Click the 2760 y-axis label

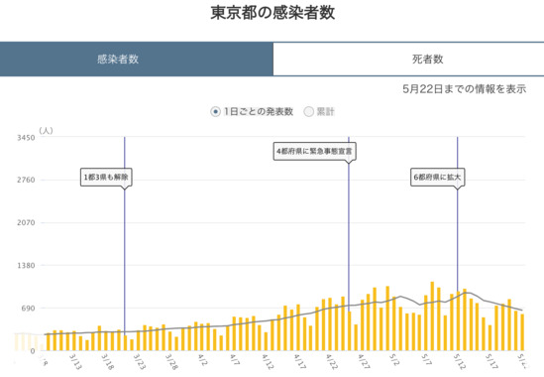tap(26, 180)
